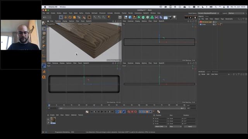Click the Size X input field
Viewport: 248px width, 139px height.
pyautogui.click(x=175, y=119)
